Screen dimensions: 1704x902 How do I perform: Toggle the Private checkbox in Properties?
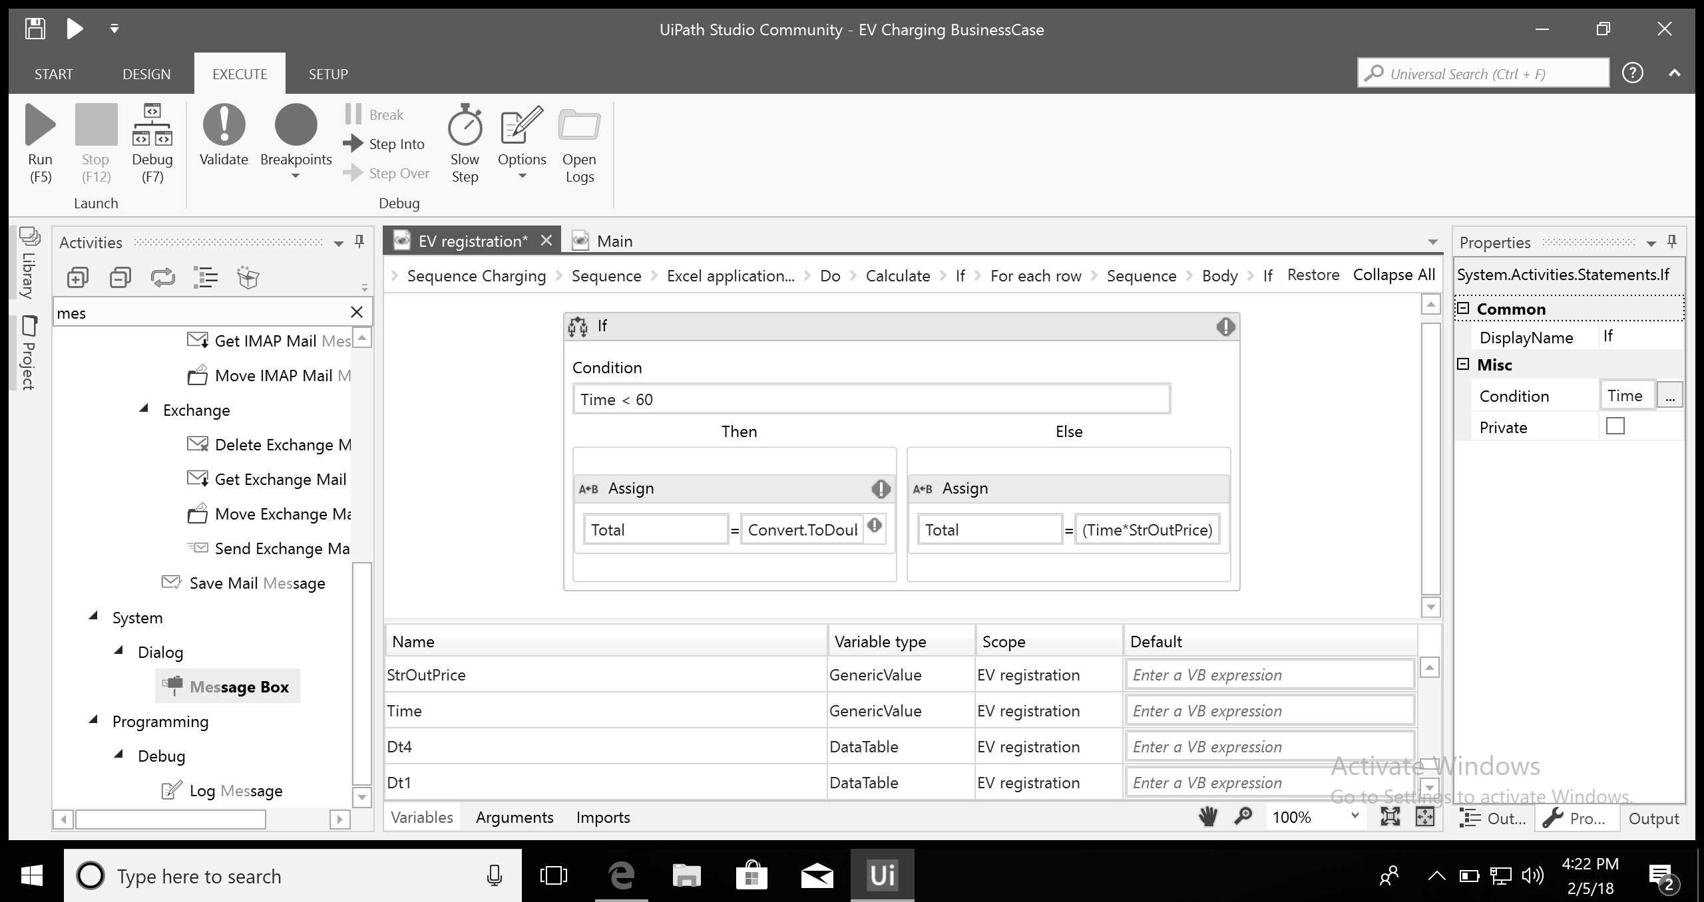point(1615,426)
